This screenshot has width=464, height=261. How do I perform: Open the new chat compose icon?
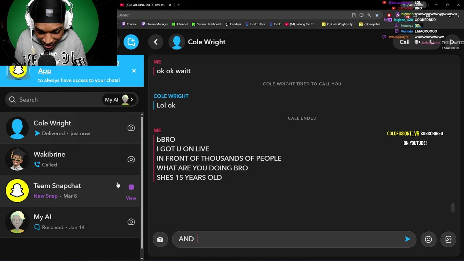click(x=131, y=42)
